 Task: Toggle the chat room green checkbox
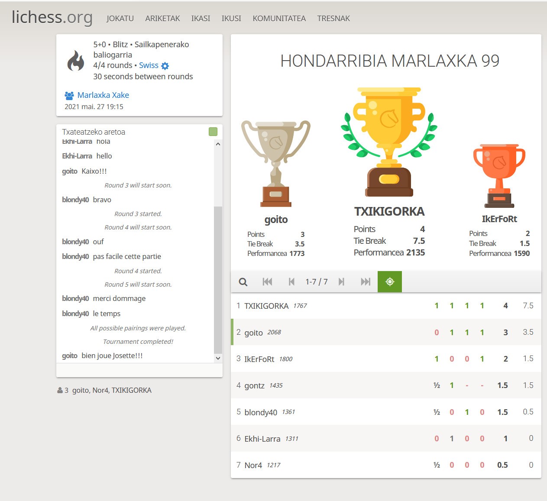click(x=213, y=132)
